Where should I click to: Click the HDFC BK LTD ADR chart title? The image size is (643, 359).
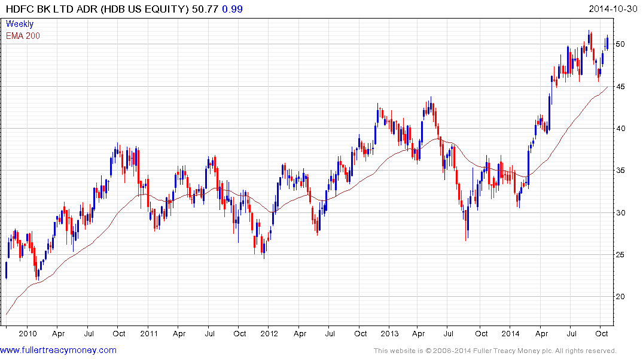[x=97, y=9]
